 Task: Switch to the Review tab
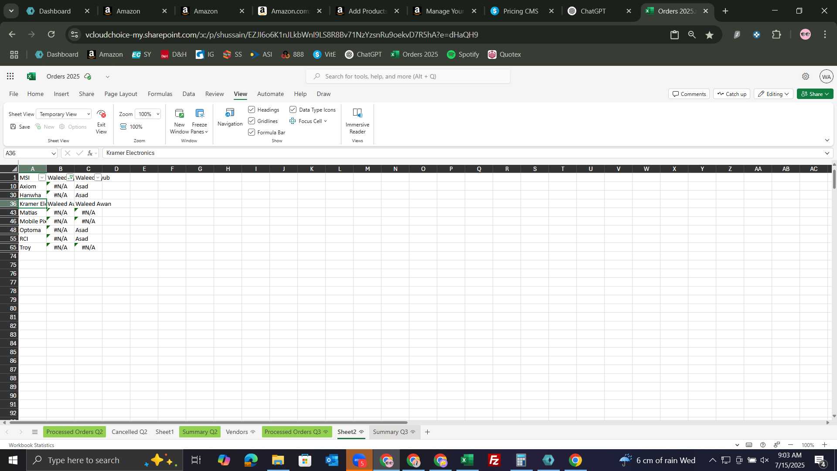214,94
